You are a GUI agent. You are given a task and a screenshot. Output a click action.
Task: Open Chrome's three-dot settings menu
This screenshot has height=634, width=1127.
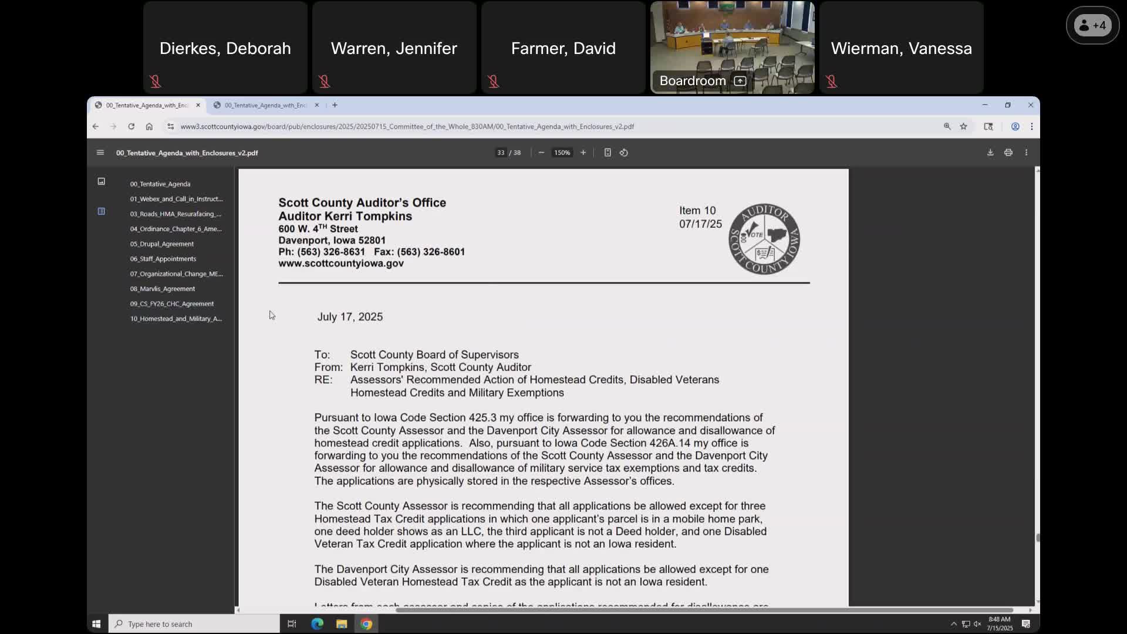pos(1032,126)
